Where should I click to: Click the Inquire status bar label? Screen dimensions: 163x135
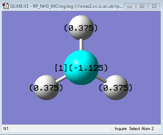120,129
